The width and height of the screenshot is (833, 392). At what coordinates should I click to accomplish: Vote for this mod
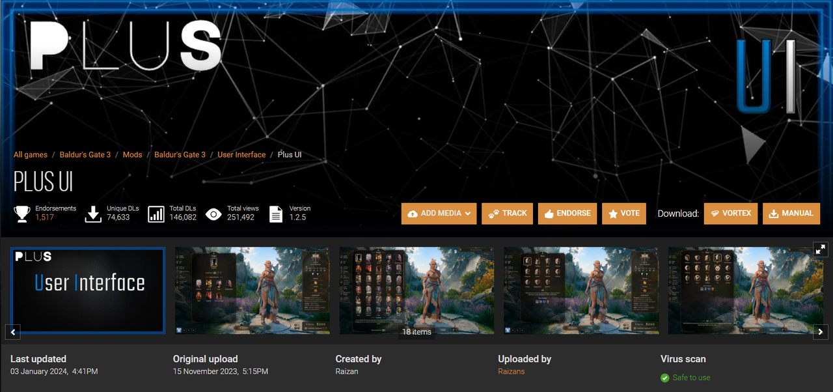(x=624, y=214)
